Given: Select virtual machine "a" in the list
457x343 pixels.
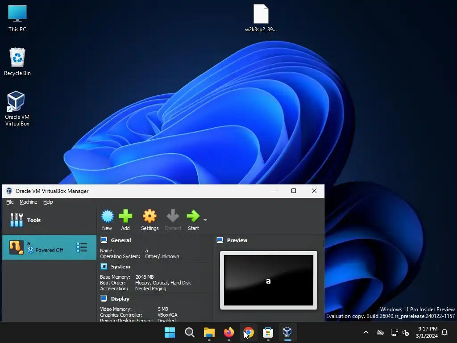Looking at the screenshot, I should (x=49, y=247).
